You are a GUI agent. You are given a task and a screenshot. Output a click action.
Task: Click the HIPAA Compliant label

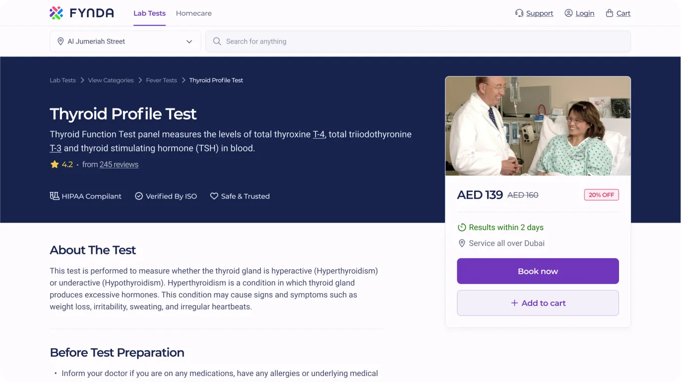[92, 196]
